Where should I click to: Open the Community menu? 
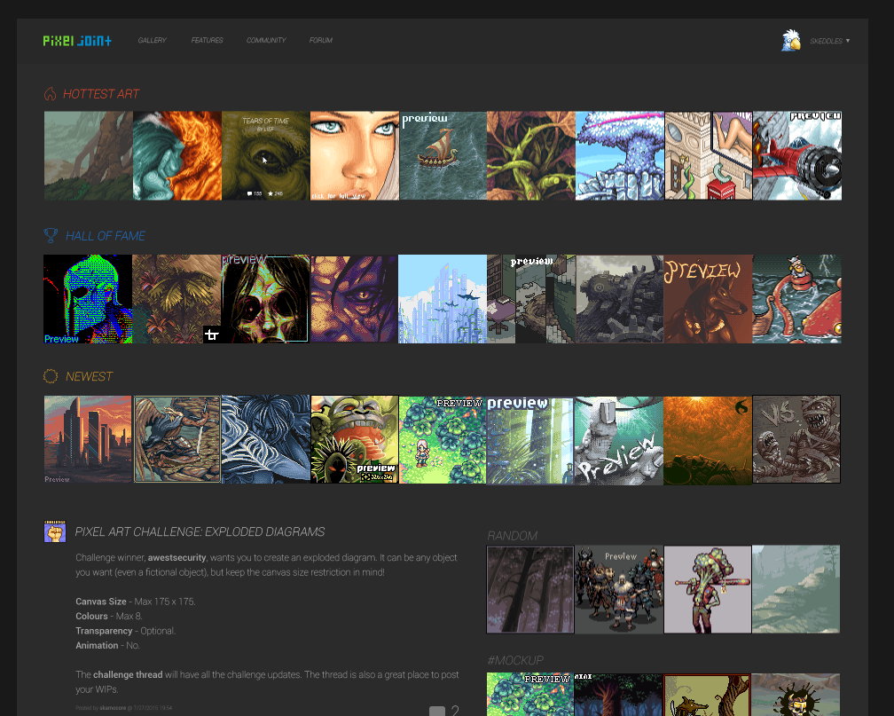pyautogui.click(x=266, y=41)
